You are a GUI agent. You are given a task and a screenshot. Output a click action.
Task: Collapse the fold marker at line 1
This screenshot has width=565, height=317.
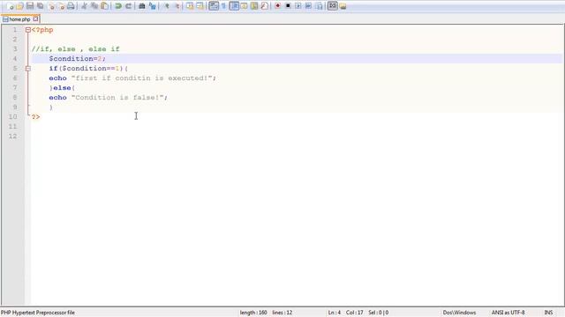[27, 30]
